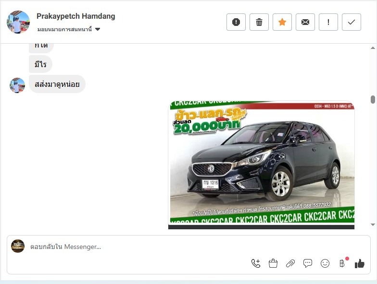This screenshot has height=284, width=377.
Task: Open the Baht payment request icon
Action: 342,263
